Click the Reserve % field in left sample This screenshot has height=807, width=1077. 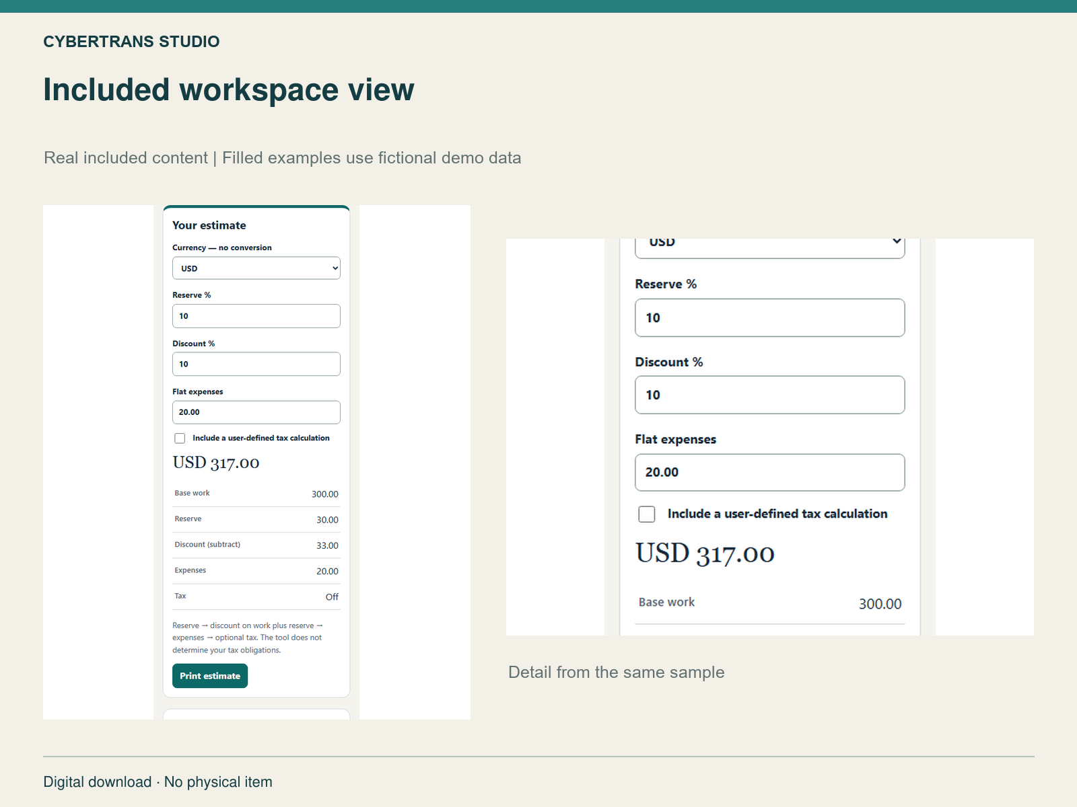click(x=256, y=316)
